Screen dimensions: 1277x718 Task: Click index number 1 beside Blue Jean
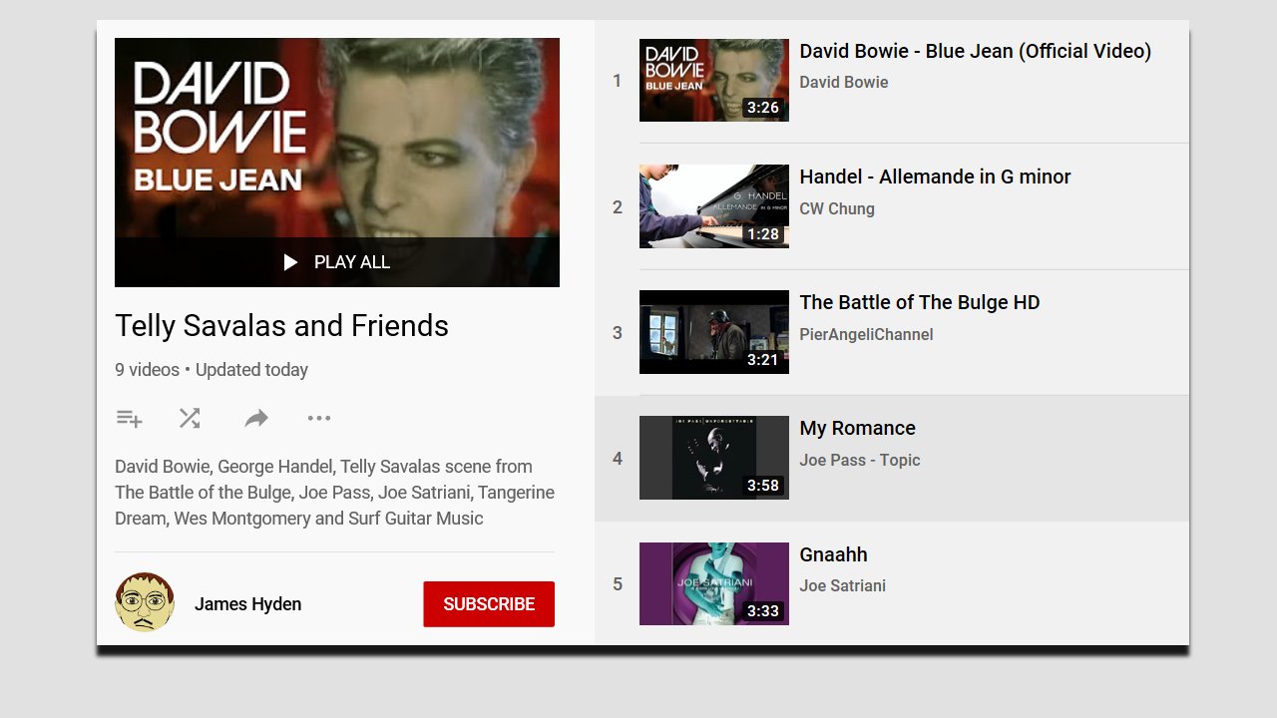click(618, 81)
